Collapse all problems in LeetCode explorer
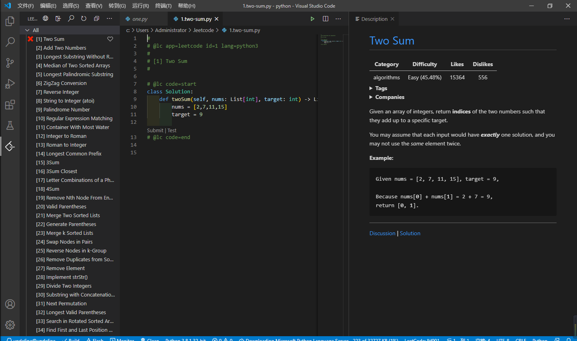Image resolution: width=577 pixels, height=341 pixels. coord(97,19)
